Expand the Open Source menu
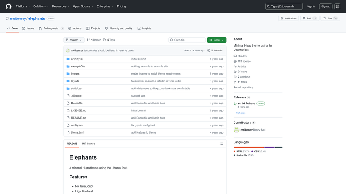Screen dimensions: 346x194 coord(83,6)
